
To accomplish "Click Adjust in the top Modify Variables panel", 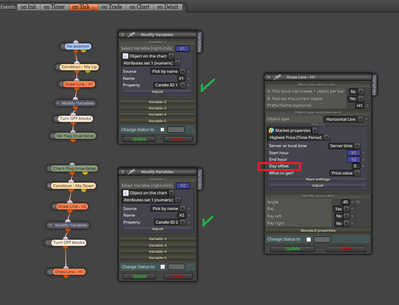I will pos(157,92).
